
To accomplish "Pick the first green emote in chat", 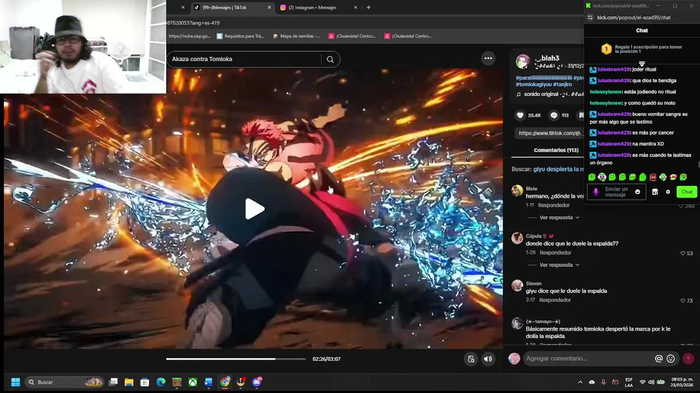I will [x=592, y=177].
